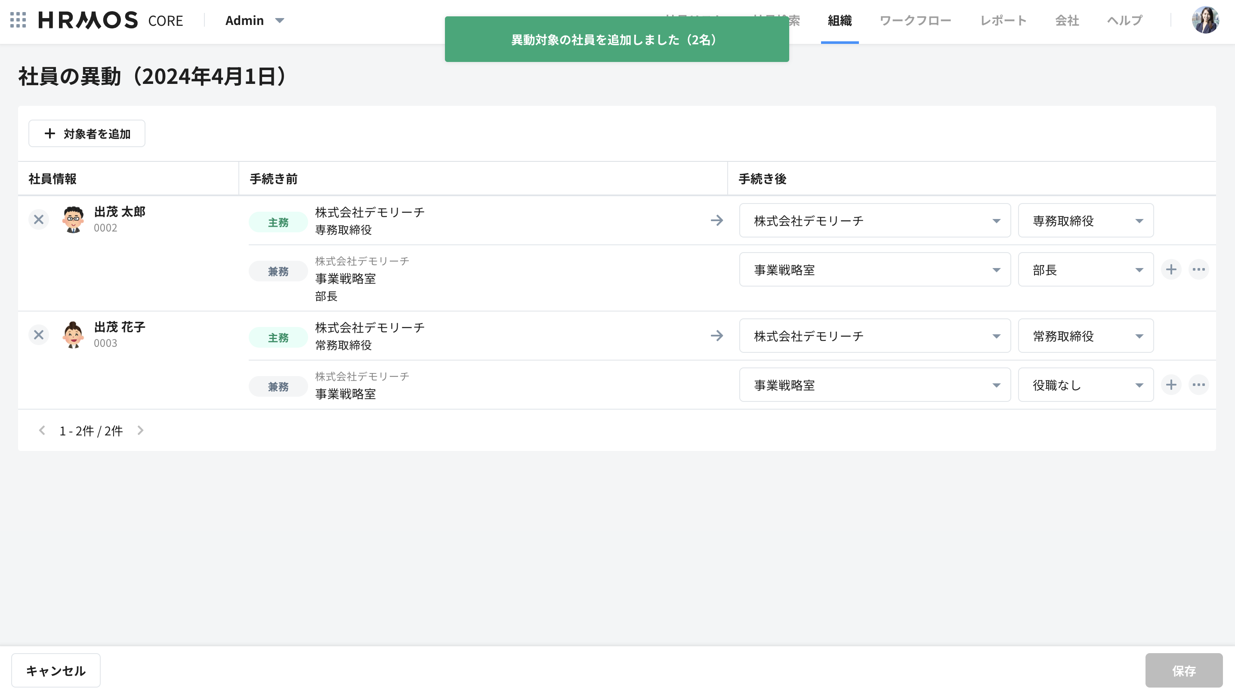Expand Admin role dropdown
Screen dimensions: 1235x691
pos(255,20)
